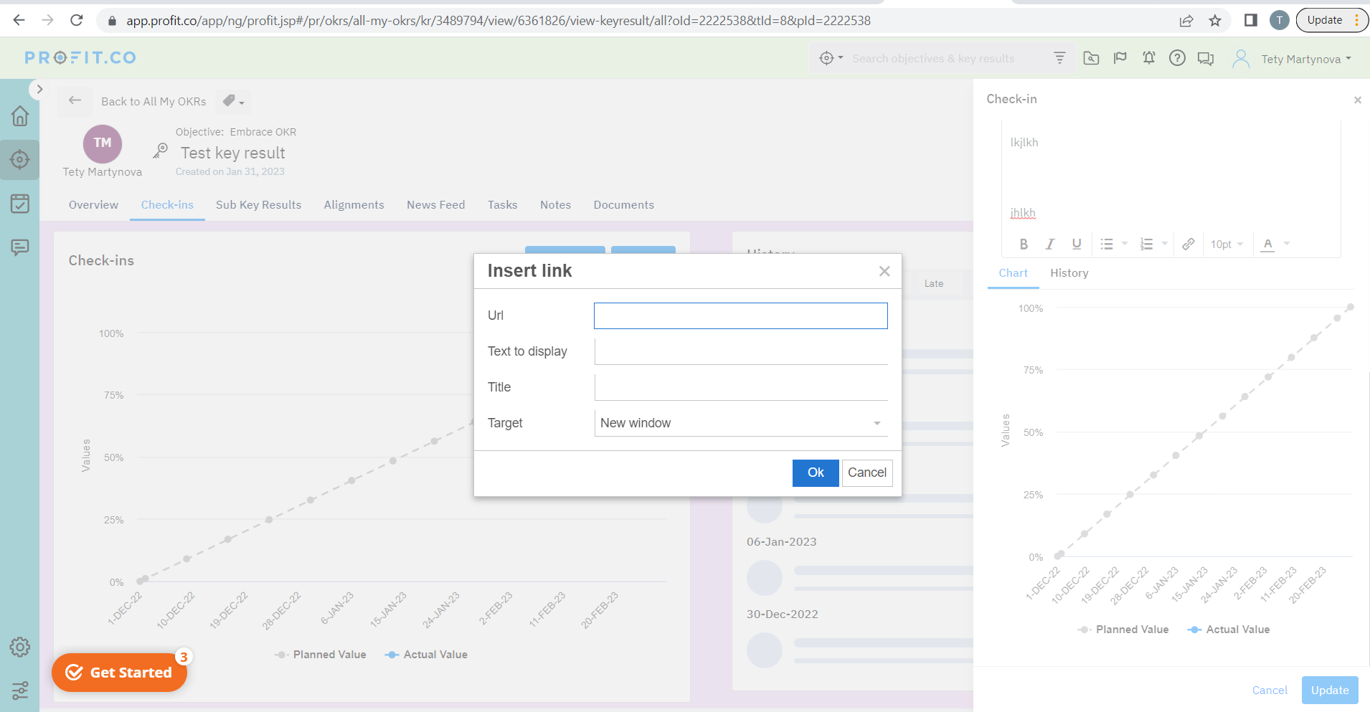Open the notifications bell icon
Screen dimensions: 1370x712
click(x=1148, y=58)
